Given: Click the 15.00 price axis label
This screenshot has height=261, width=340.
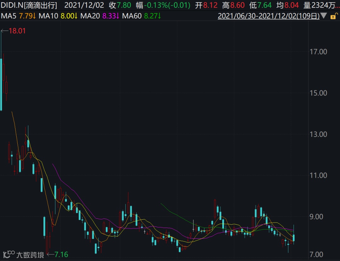Looking at the screenshot, I should 318,93.
